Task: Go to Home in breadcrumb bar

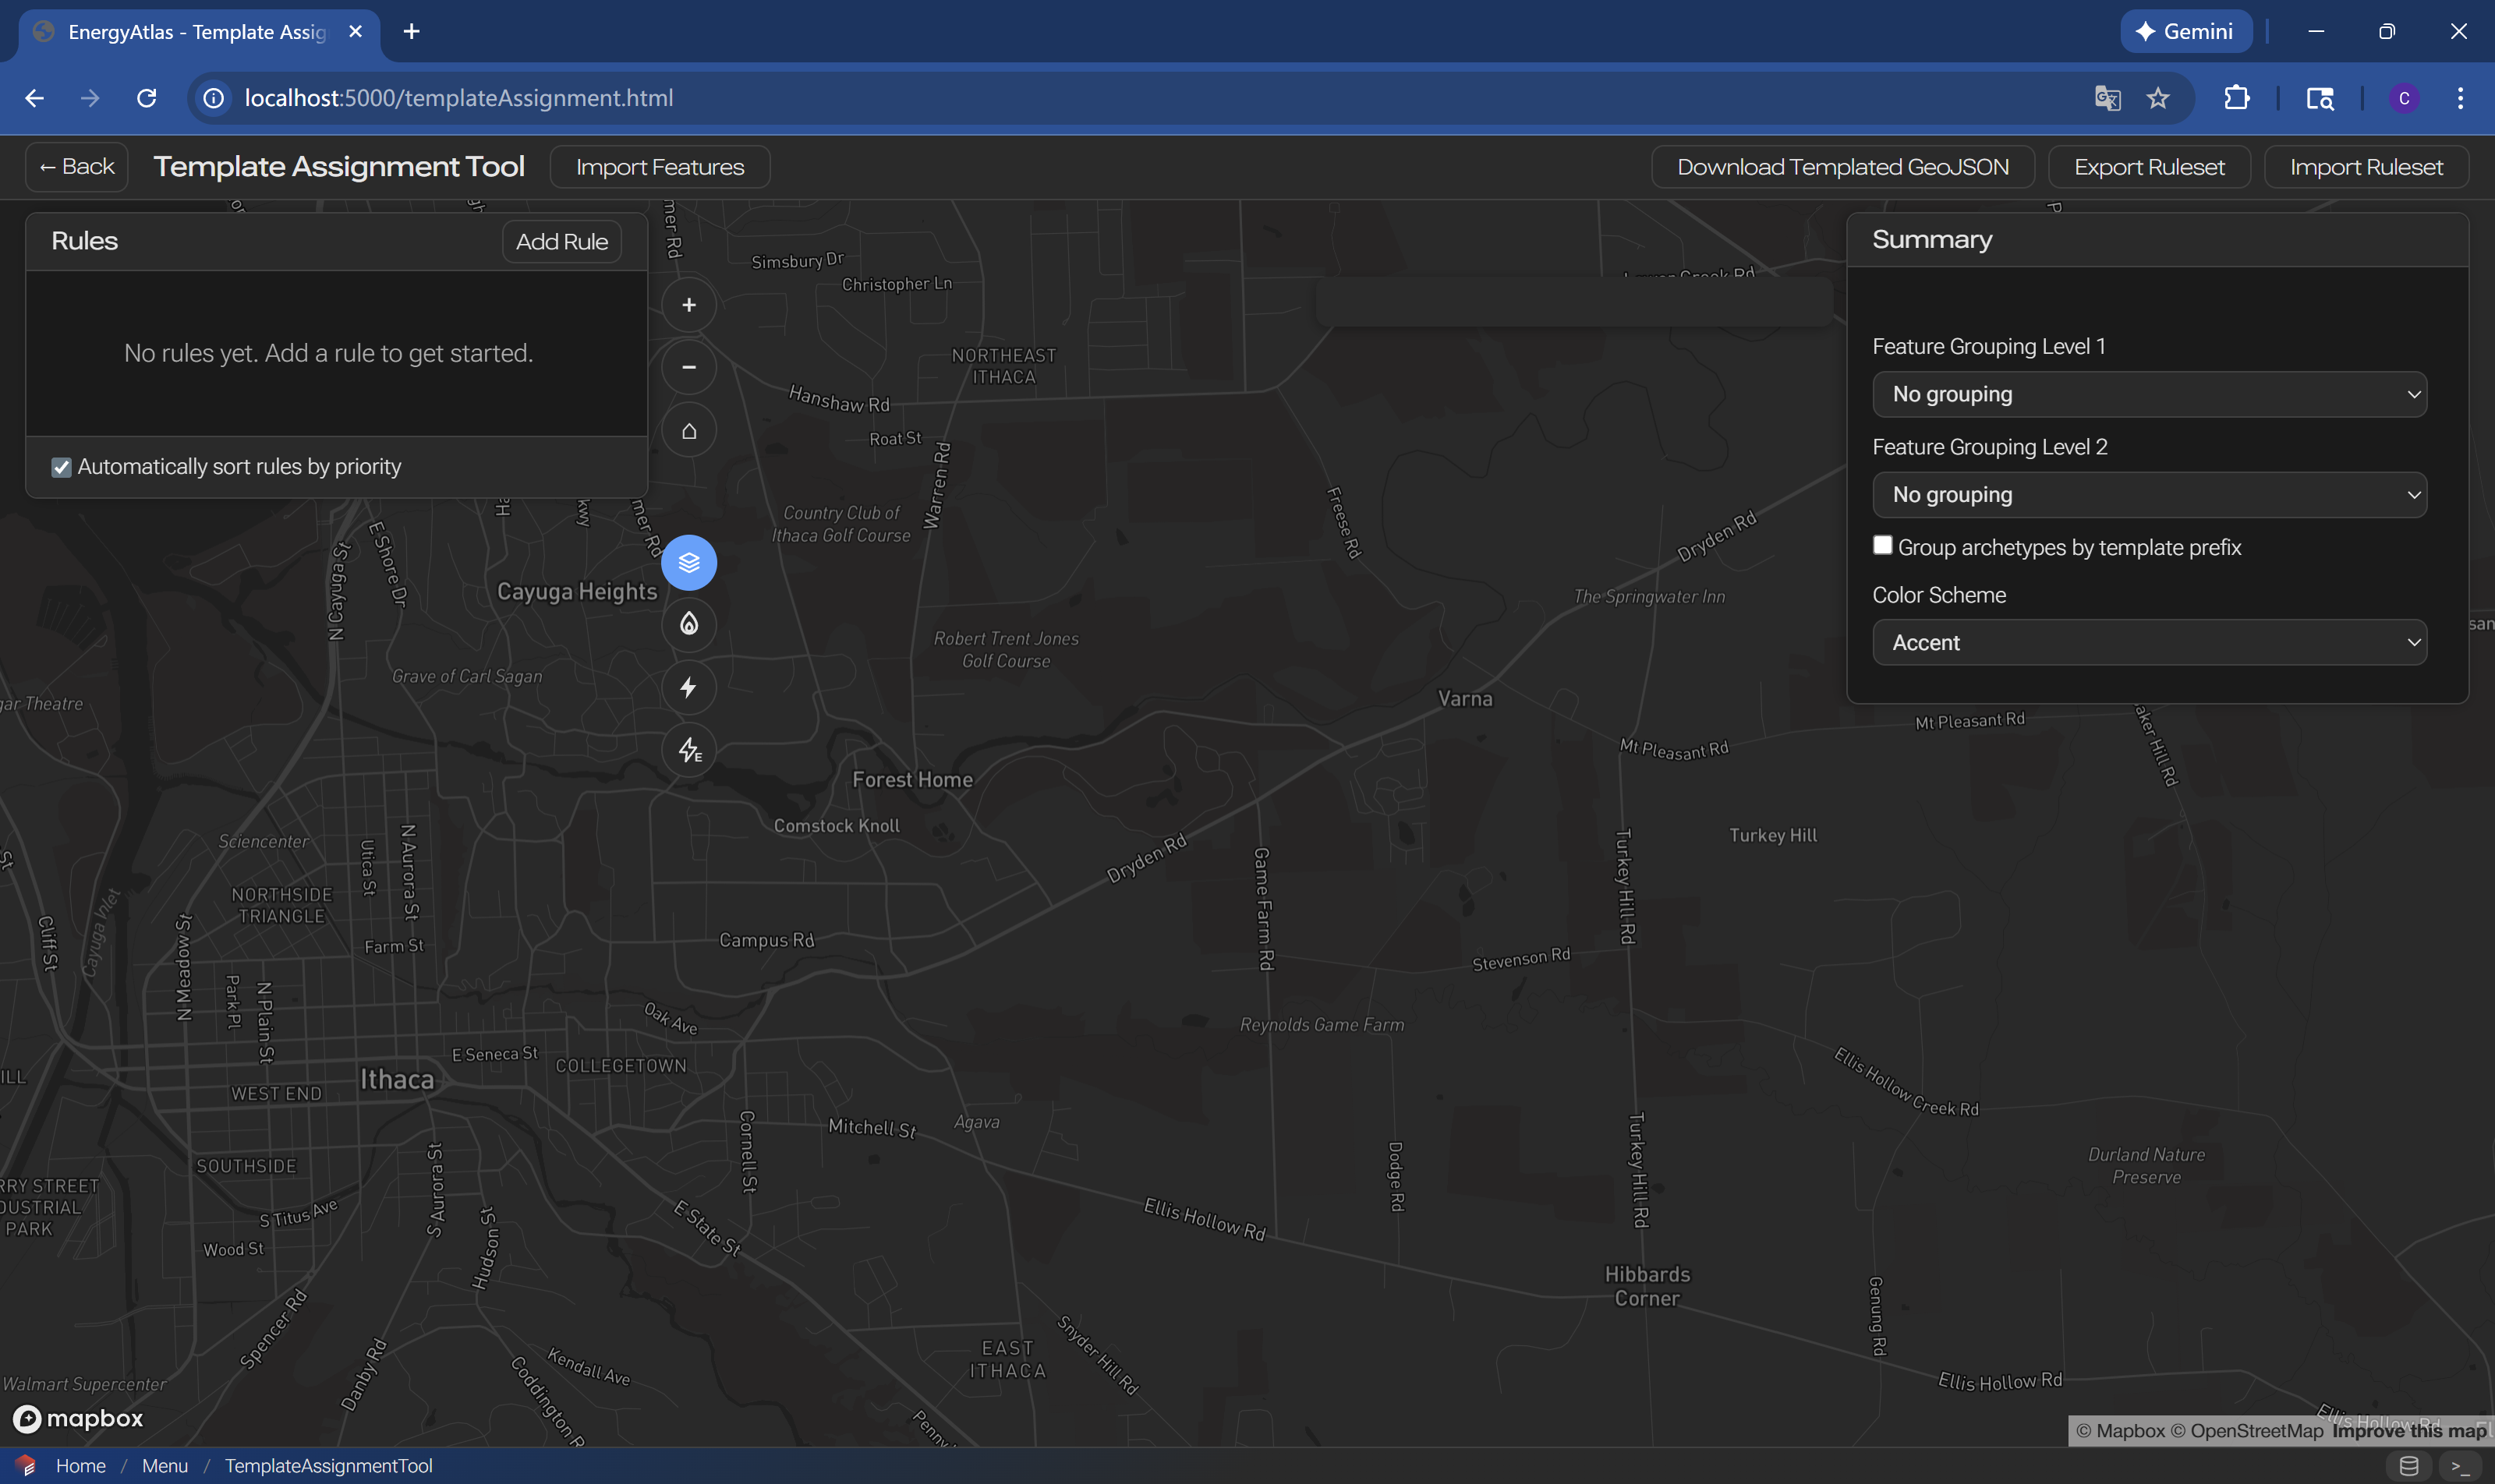Action: [x=80, y=1465]
